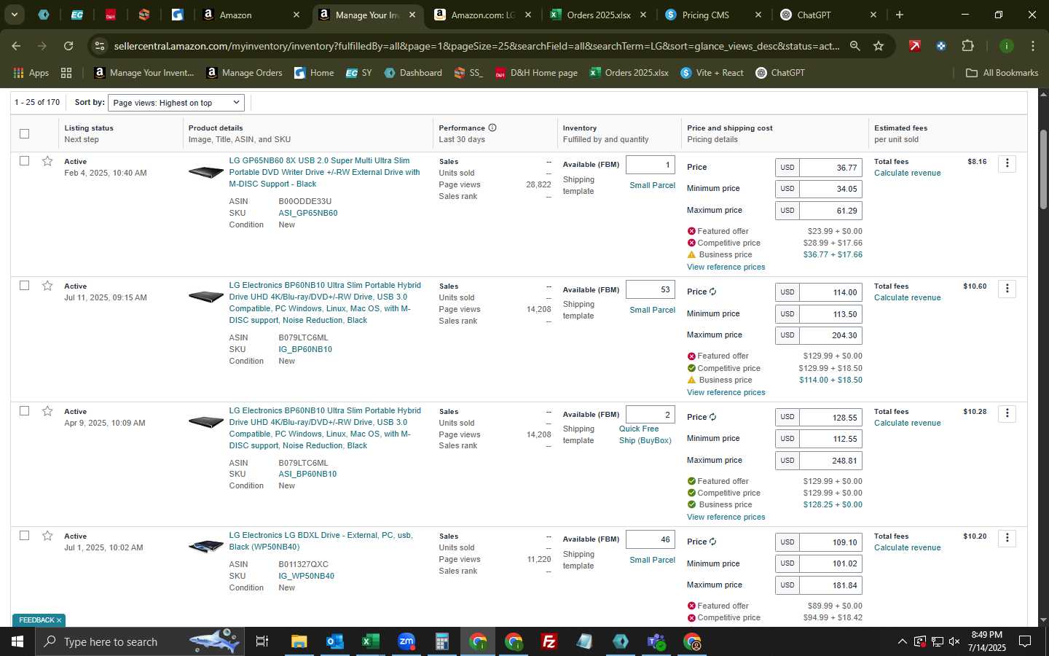
Task: Open Calculator from the taskbar
Action: tap(441, 641)
